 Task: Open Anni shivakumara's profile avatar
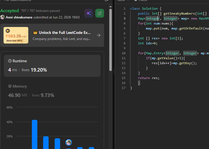tap(2, 17)
